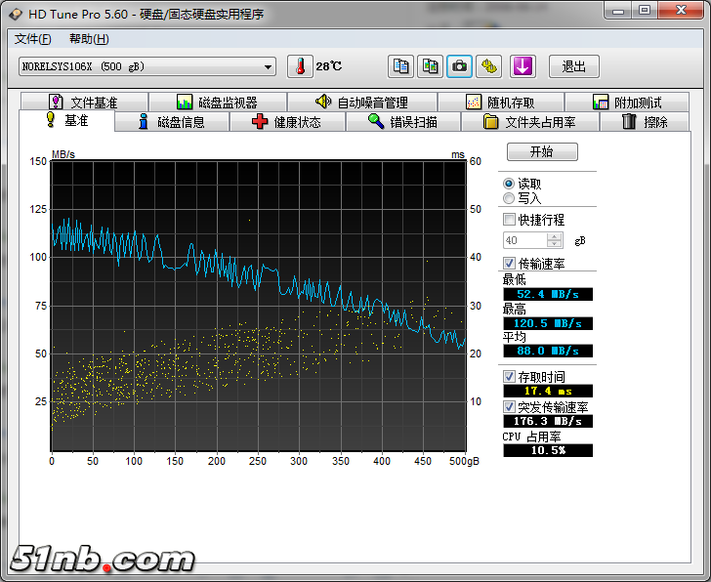
Task: Click the copy text to clipboard icon
Action: [400, 66]
